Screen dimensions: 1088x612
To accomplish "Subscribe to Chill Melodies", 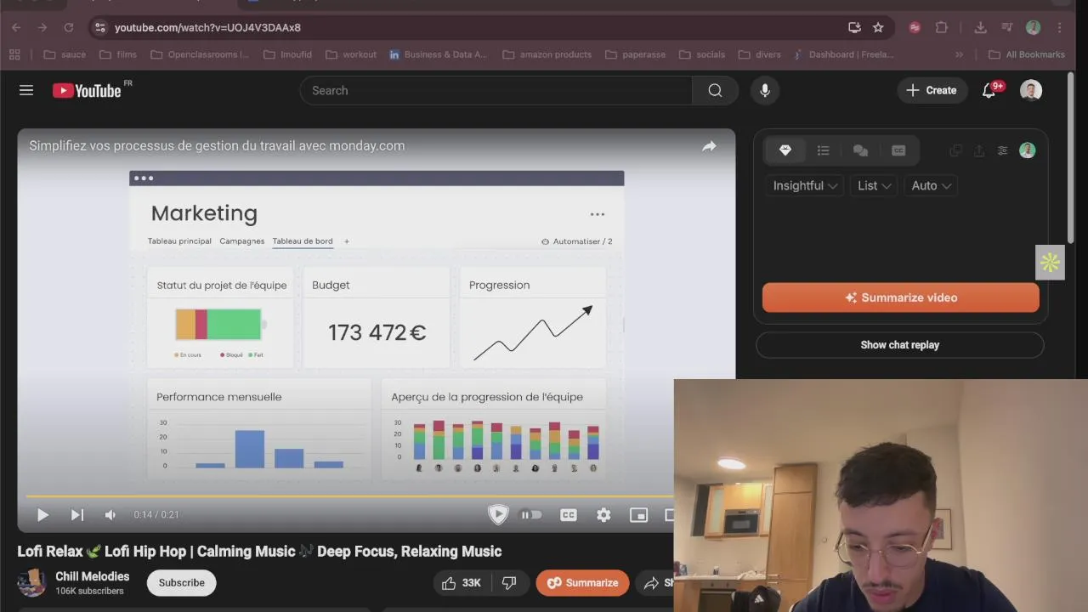I will (x=181, y=582).
